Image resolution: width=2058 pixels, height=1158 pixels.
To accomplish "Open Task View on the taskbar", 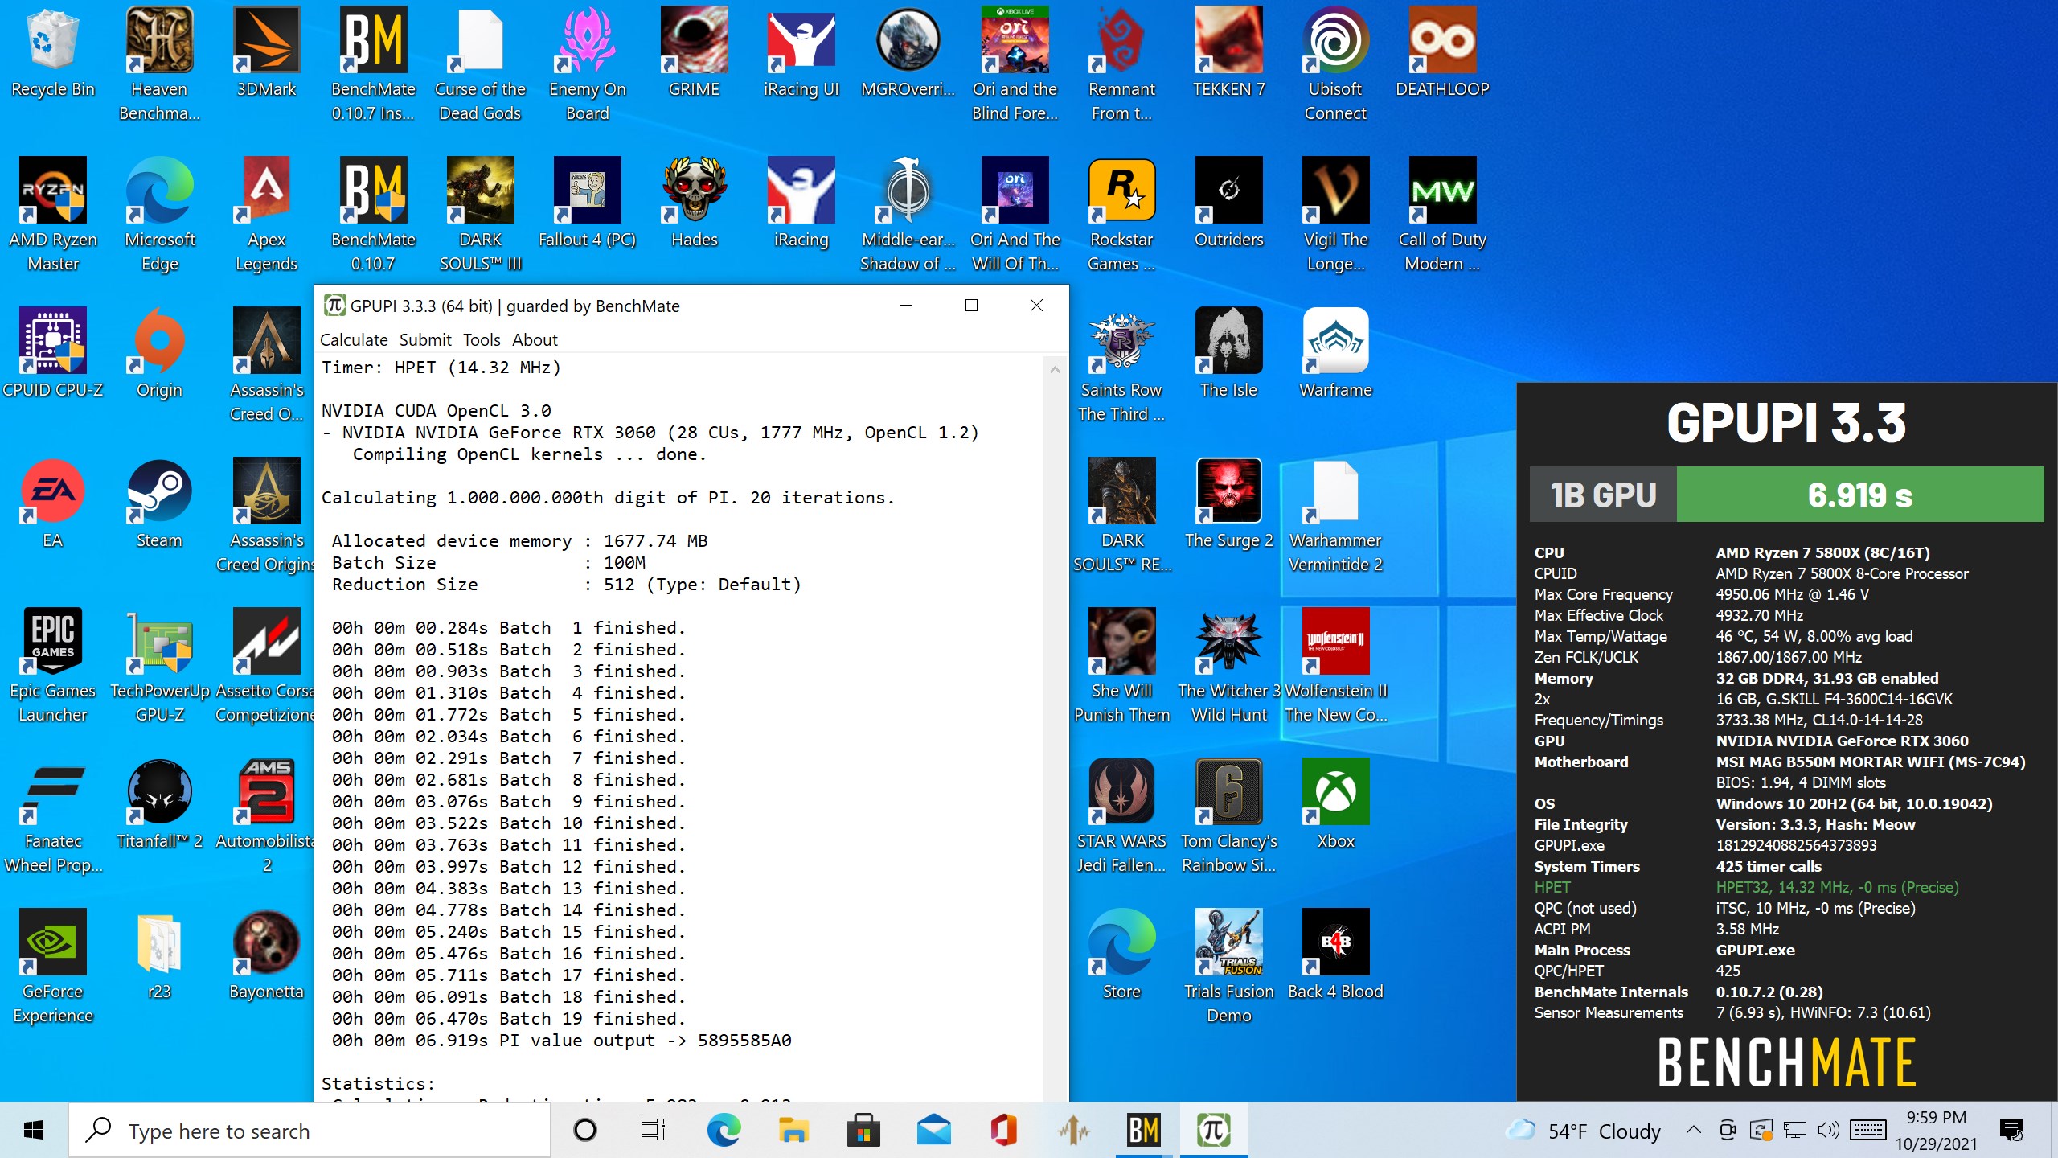I will [653, 1131].
